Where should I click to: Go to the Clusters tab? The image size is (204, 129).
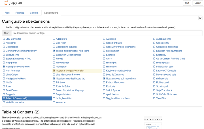(x=34, y=13)
